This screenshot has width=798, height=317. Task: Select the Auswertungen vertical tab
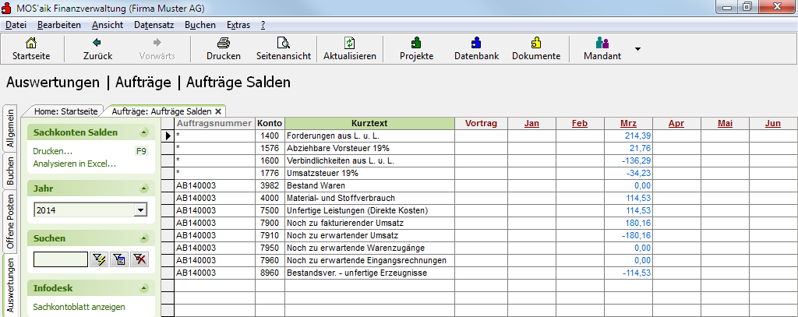click(11, 284)
